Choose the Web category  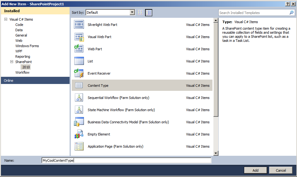pyautogui.click(x=19, y=41)
